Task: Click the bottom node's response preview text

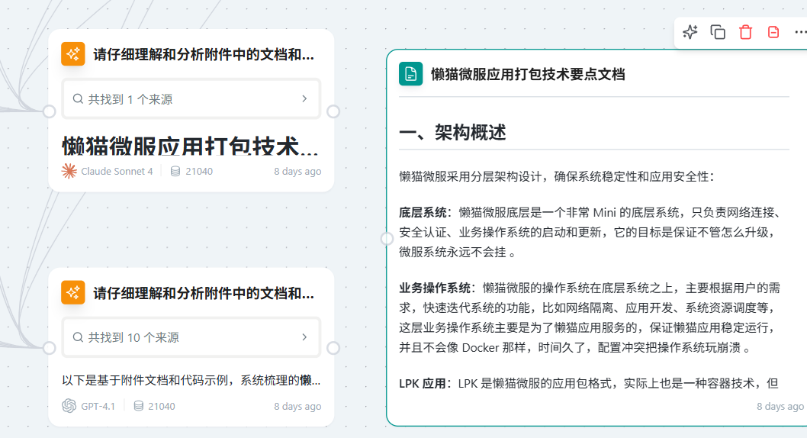Action: click(x=191, y=380)
